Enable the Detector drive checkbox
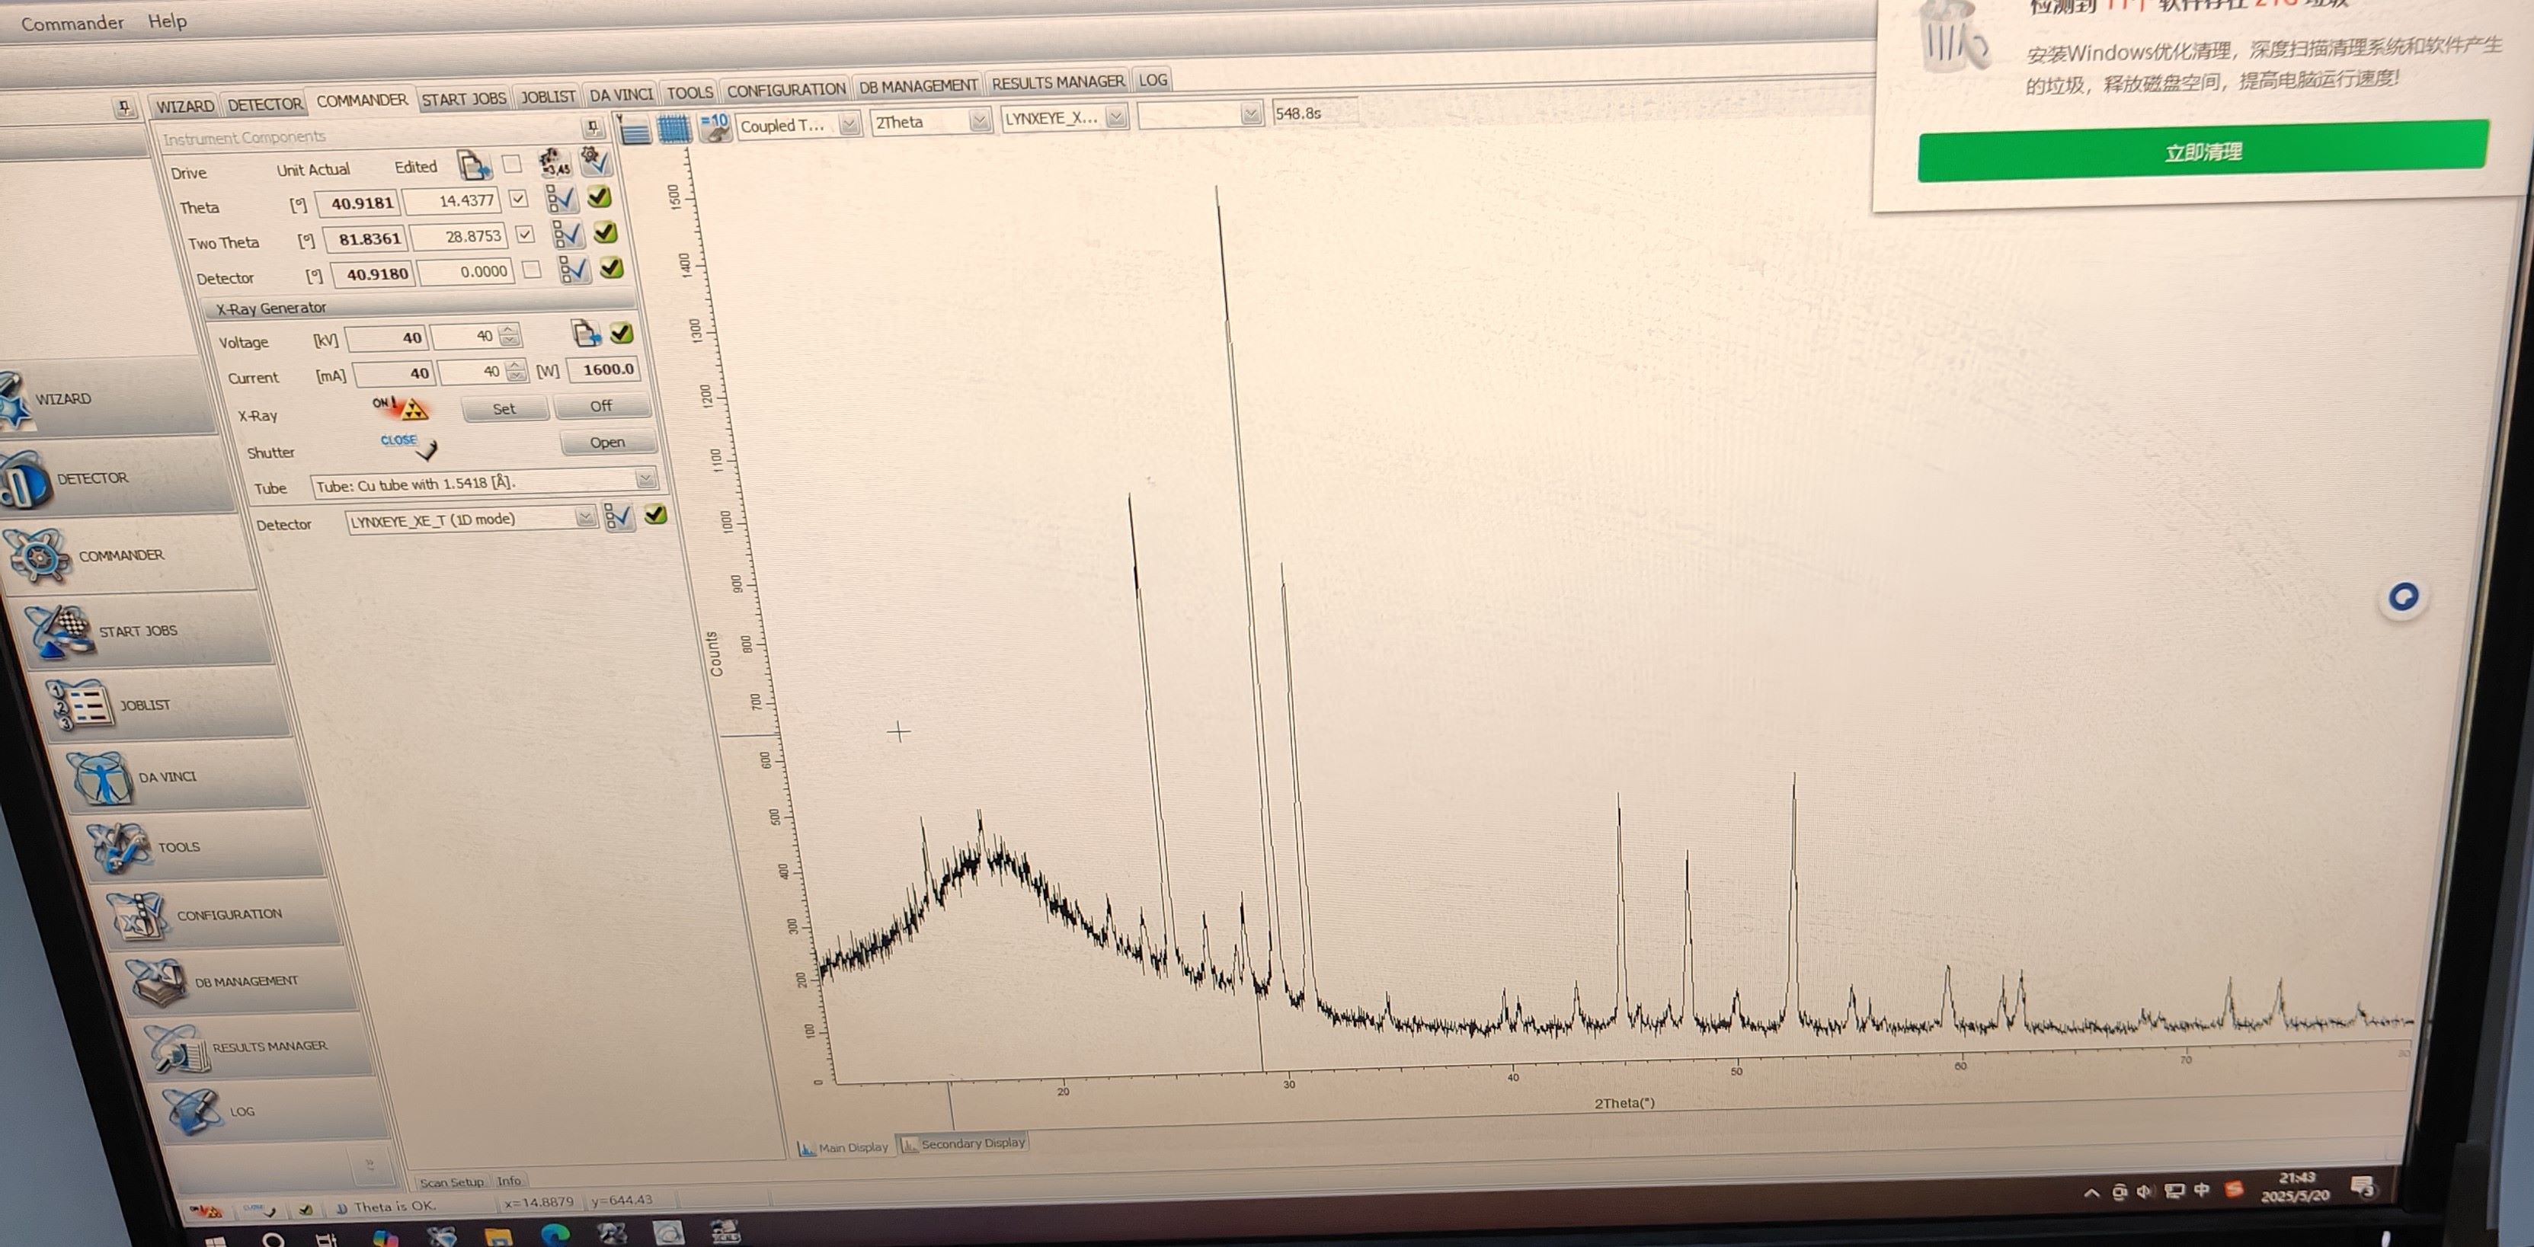 click(x=531, y=270)
